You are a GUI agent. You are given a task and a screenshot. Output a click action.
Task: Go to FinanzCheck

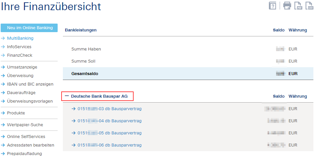coord(20,55)
